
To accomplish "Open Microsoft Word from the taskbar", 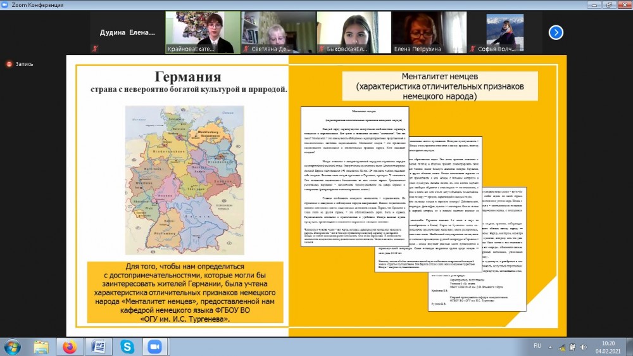I will (99, 346).
